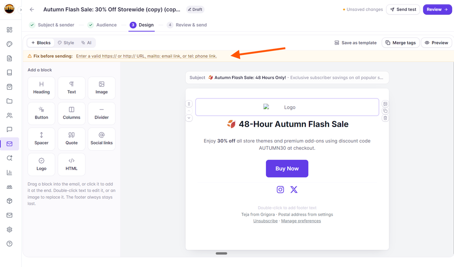Click the Subject line field

point(287,78)
